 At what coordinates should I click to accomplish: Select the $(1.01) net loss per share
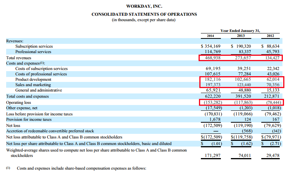pyautogui.click(x=212, y=144)
